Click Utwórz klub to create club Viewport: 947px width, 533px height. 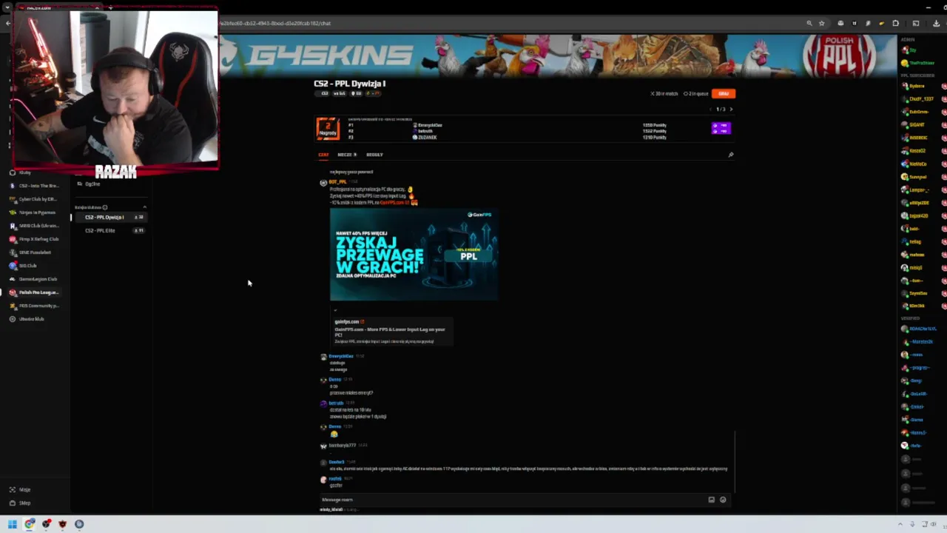click(28, 319)
